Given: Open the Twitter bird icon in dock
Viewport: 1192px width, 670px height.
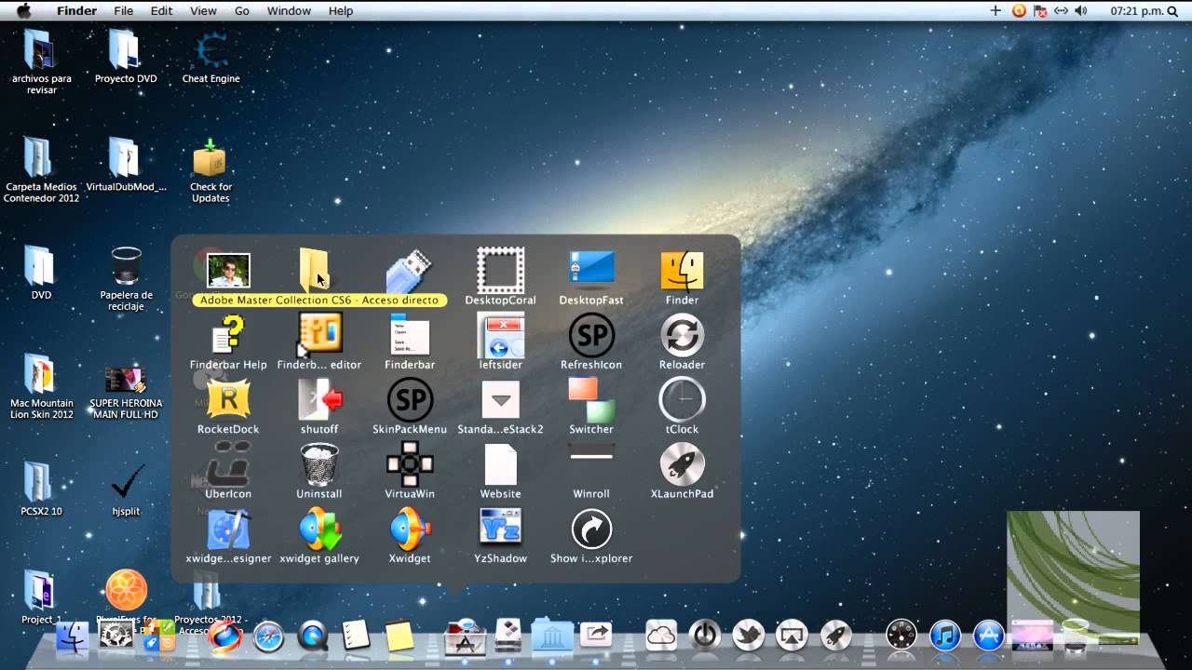Looking at the screenshot, I should pos(749,635).
